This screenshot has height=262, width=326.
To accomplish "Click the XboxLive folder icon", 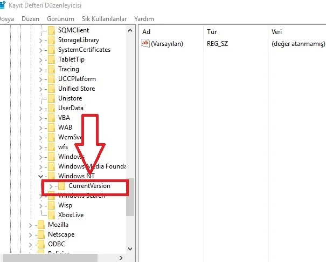I will [x=51, y=215].
